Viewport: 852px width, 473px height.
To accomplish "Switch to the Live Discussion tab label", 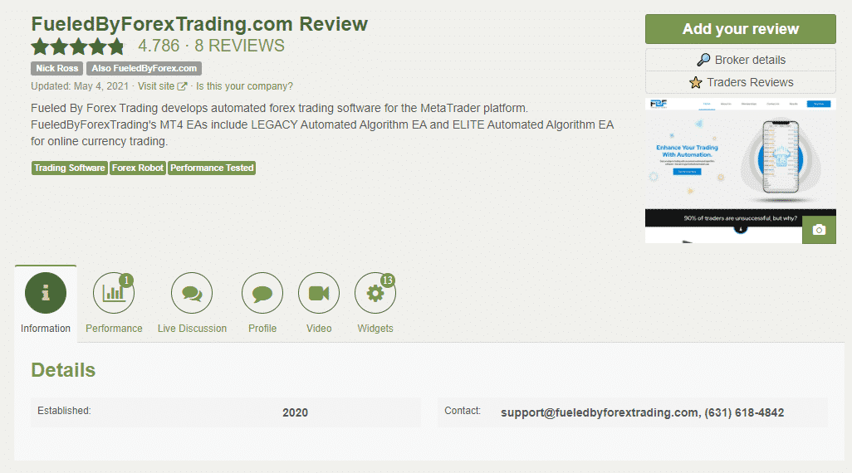I will [x=193, y=329].
